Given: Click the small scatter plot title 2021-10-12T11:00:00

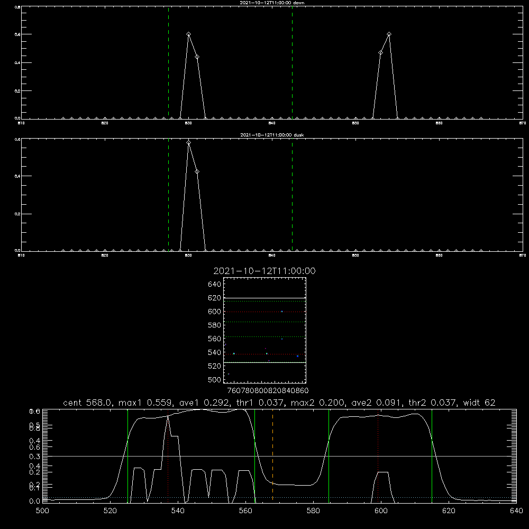Looking at the screenshot, I should tap(264, 271).
